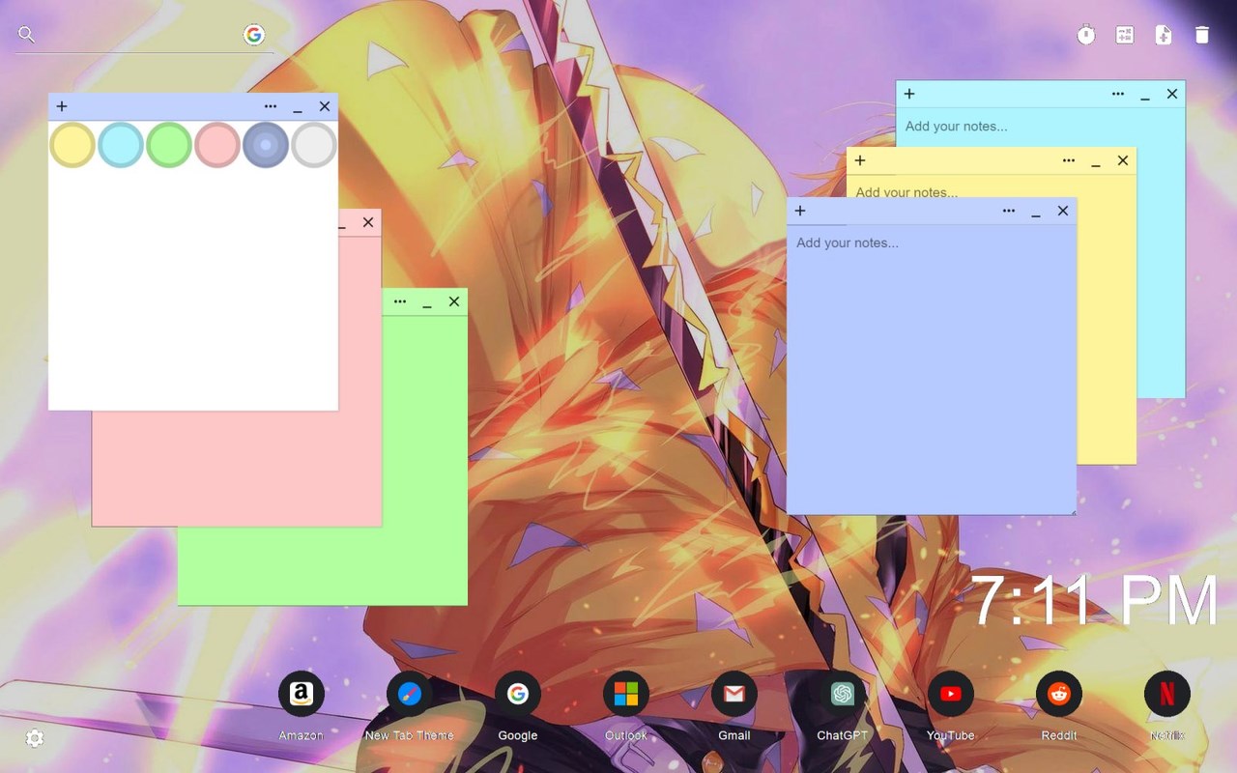Close the purple note

pyautogui.click(x=1063, y=211)
